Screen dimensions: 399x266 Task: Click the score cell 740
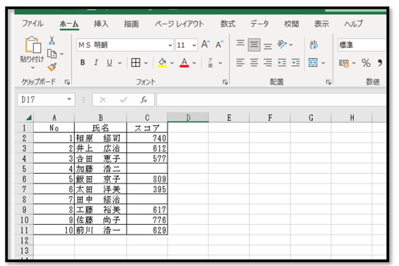[x=147, y=138]
